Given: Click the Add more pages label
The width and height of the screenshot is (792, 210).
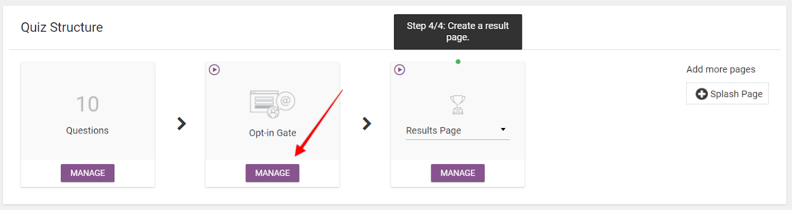Looking at the screenshot, I should 721,69.
